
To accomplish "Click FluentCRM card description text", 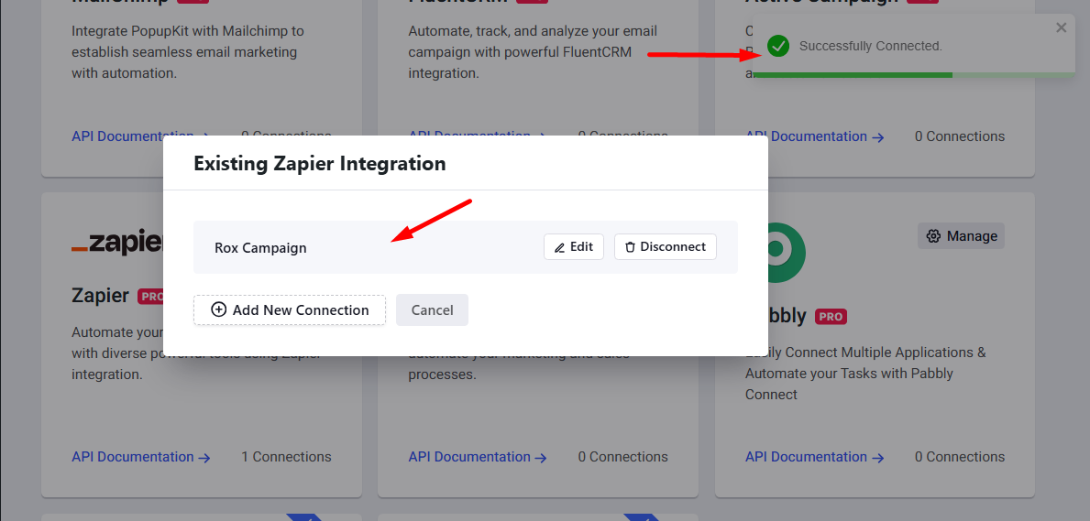I will pyautogui.click(x=533, y=52).
